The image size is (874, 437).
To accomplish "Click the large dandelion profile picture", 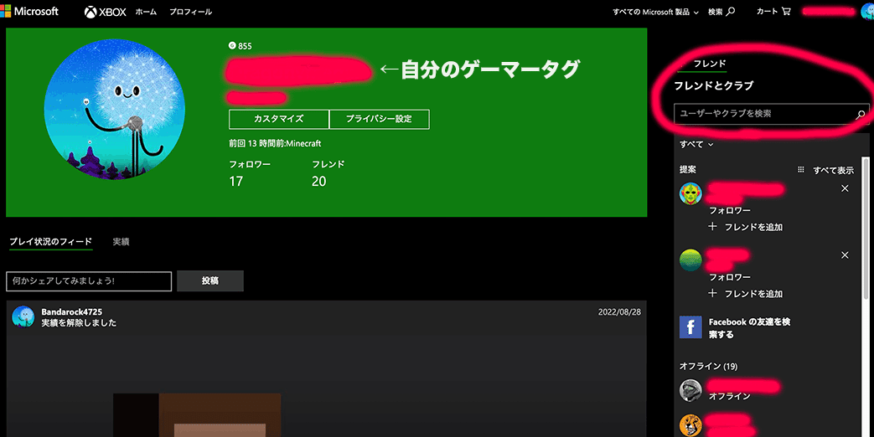I will coord(115,109).
